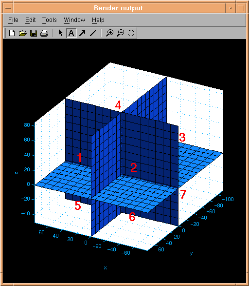The height and width of the screenshot is (286, 249).
Task: Click the z-axis tick label 80
Action: [x=27, y=125]
